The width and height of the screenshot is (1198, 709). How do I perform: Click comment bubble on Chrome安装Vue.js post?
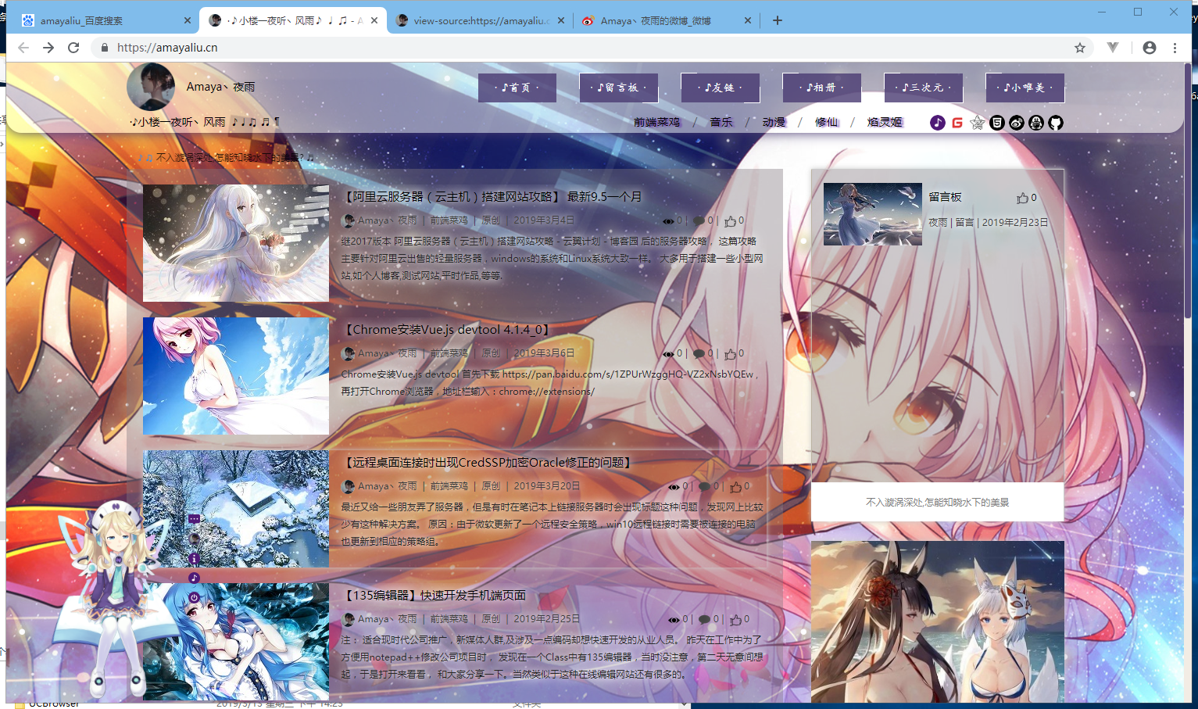pyautogui.click(x=699, y=354)
